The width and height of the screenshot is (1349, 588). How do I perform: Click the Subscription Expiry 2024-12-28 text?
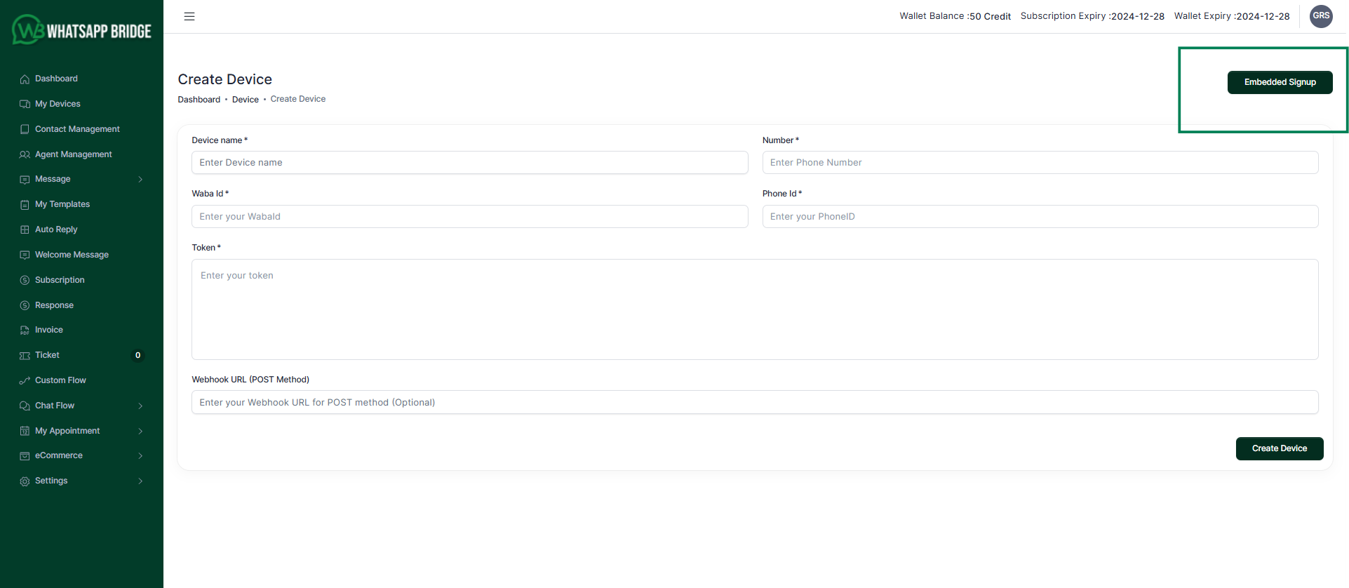click(x=1092, y=16)
